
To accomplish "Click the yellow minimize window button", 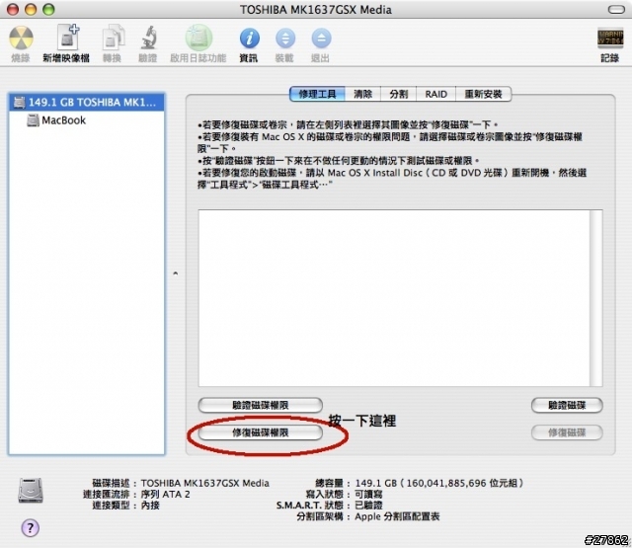I will pyautogui.click(x=31, y=9).
